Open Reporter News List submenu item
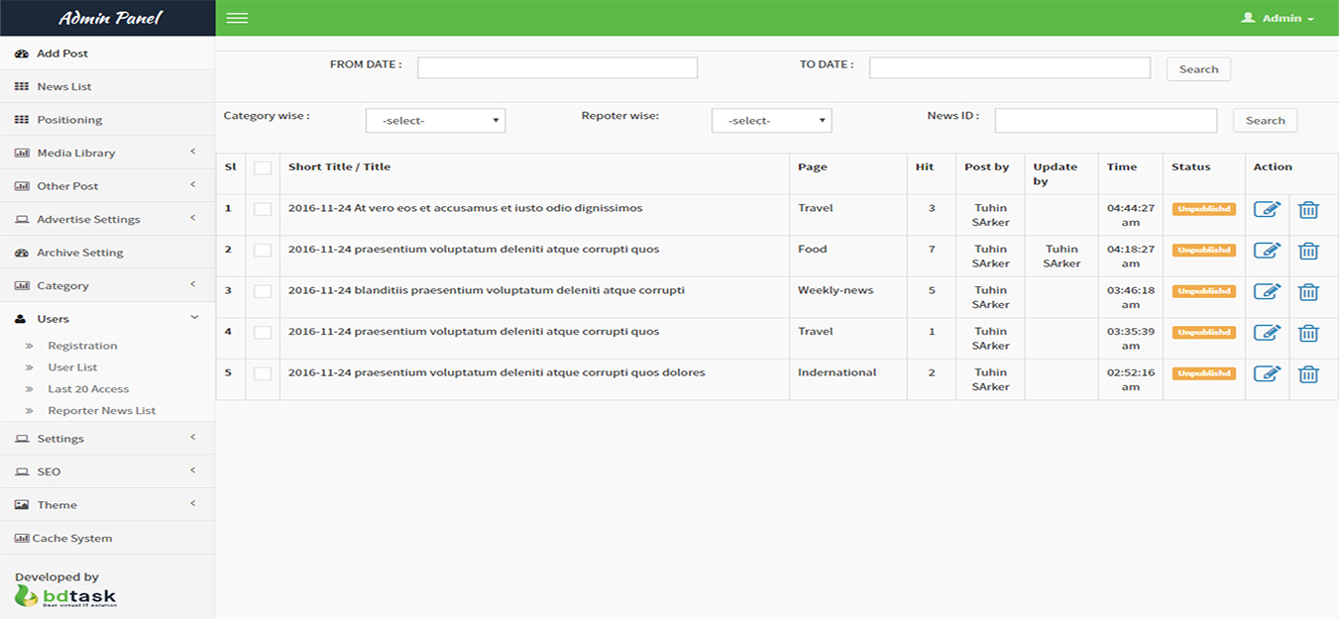Screen dimensions: 1339x619 pos(102,410)
